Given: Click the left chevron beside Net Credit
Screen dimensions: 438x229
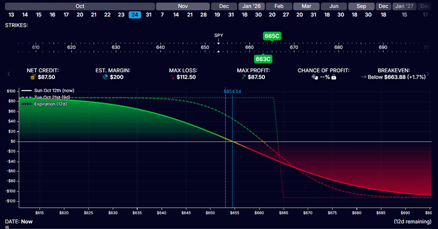Looking at the screenshot, I should 8,74.
